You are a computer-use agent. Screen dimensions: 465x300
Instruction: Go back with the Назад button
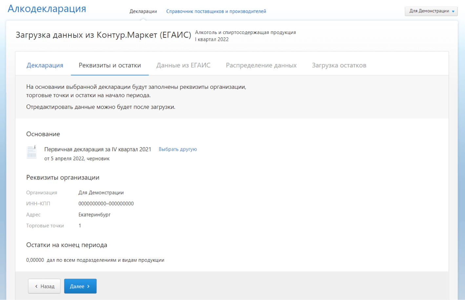[x=44, y=286]
